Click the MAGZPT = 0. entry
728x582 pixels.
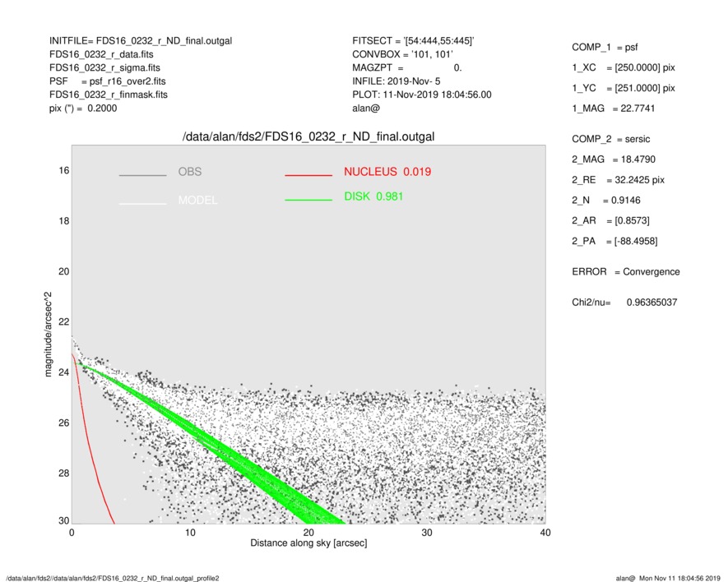[406, 67]
